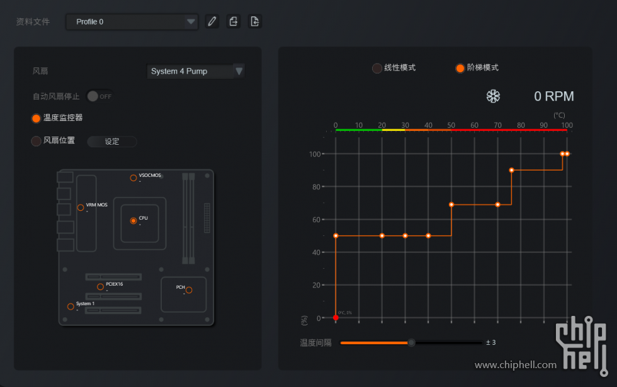This screenshot has height=387, width=617.
Task: Toggle the auto fan stop OFF switch
Action: point(99,96)
